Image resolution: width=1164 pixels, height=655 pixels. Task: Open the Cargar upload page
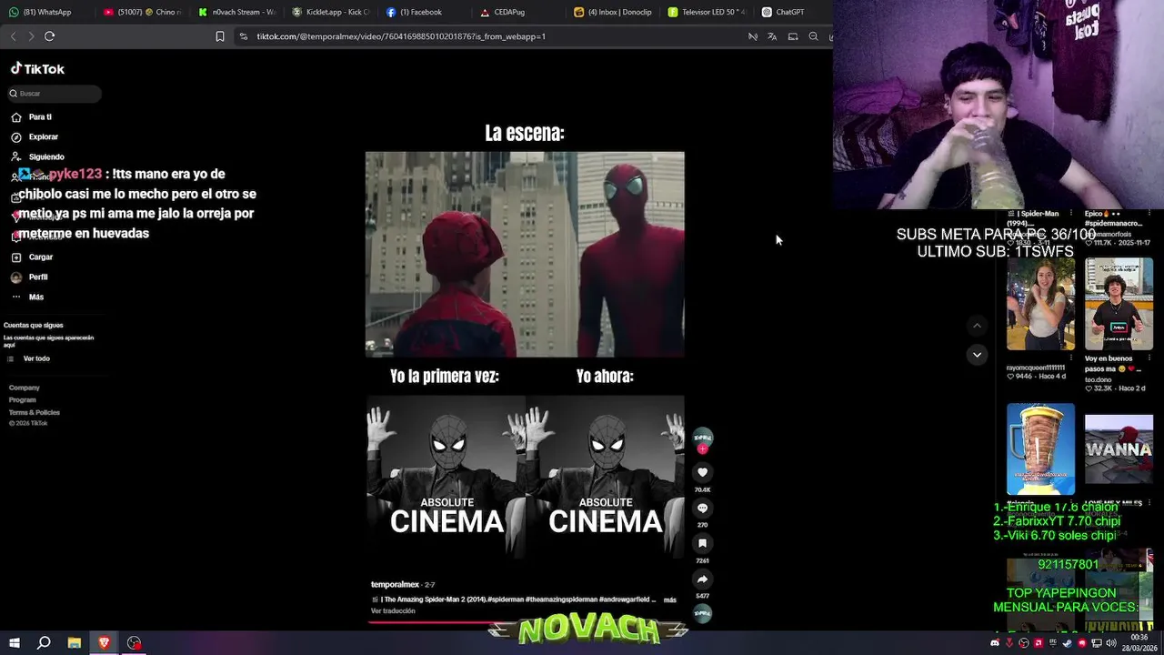click(x=32, y=257)
